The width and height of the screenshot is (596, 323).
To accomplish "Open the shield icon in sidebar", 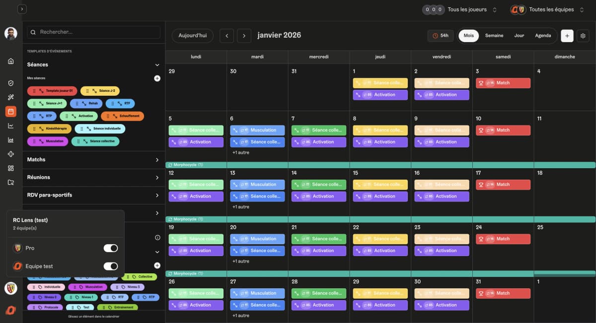I will click(11, 83).
